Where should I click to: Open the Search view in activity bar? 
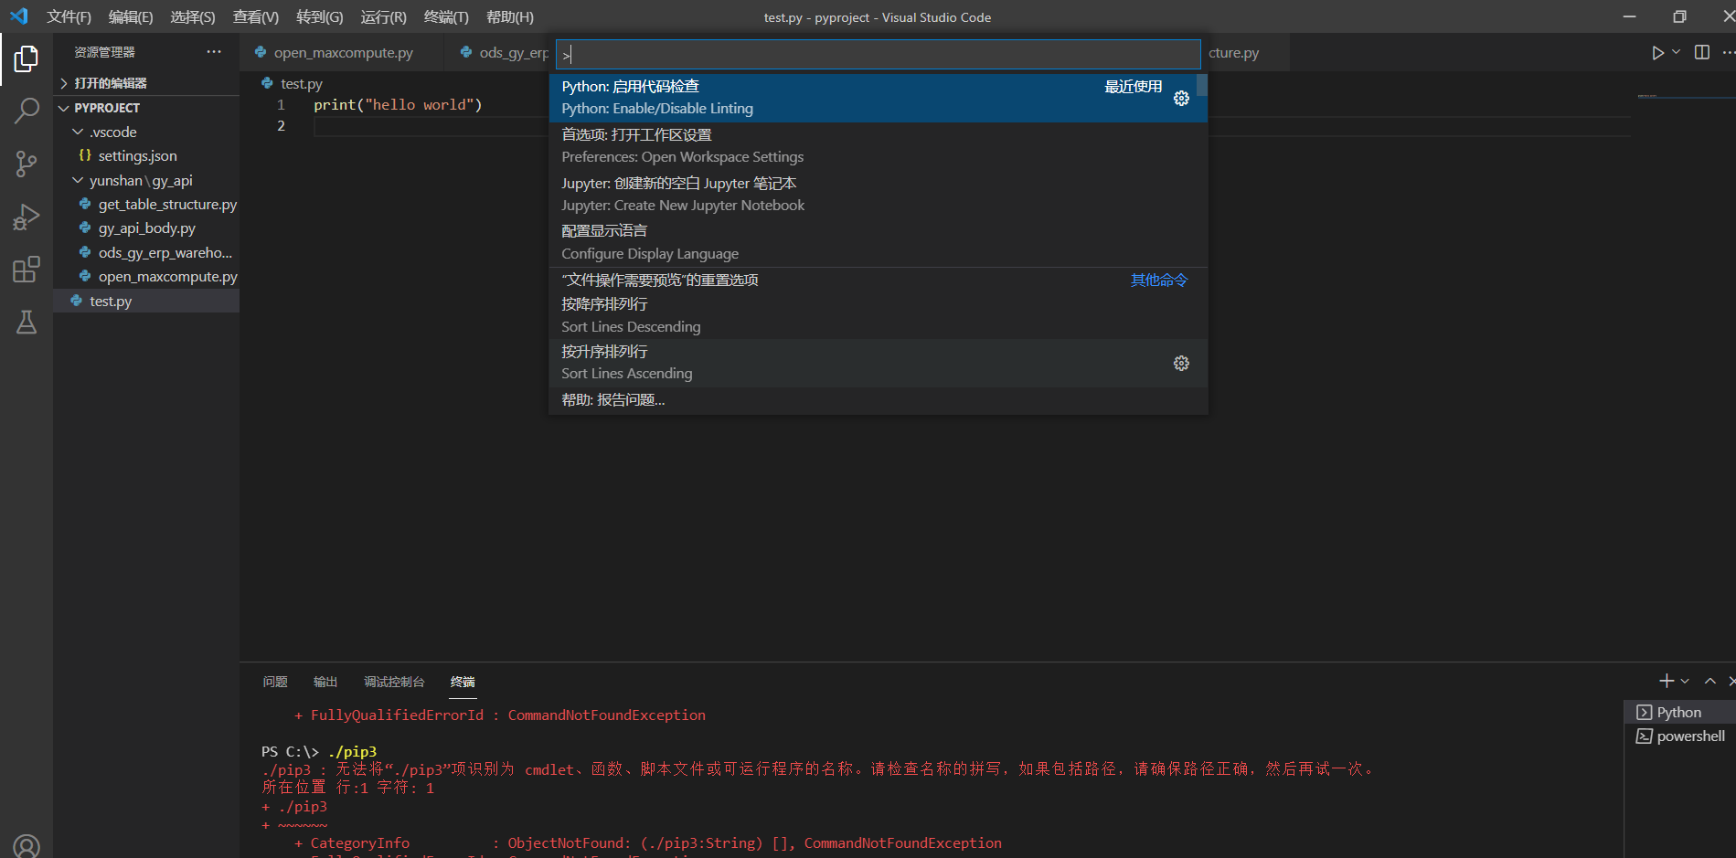click(27, 111)
